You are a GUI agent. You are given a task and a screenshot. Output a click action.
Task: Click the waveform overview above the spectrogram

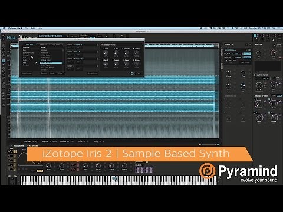pyautogui.click(x=114, y=46)
